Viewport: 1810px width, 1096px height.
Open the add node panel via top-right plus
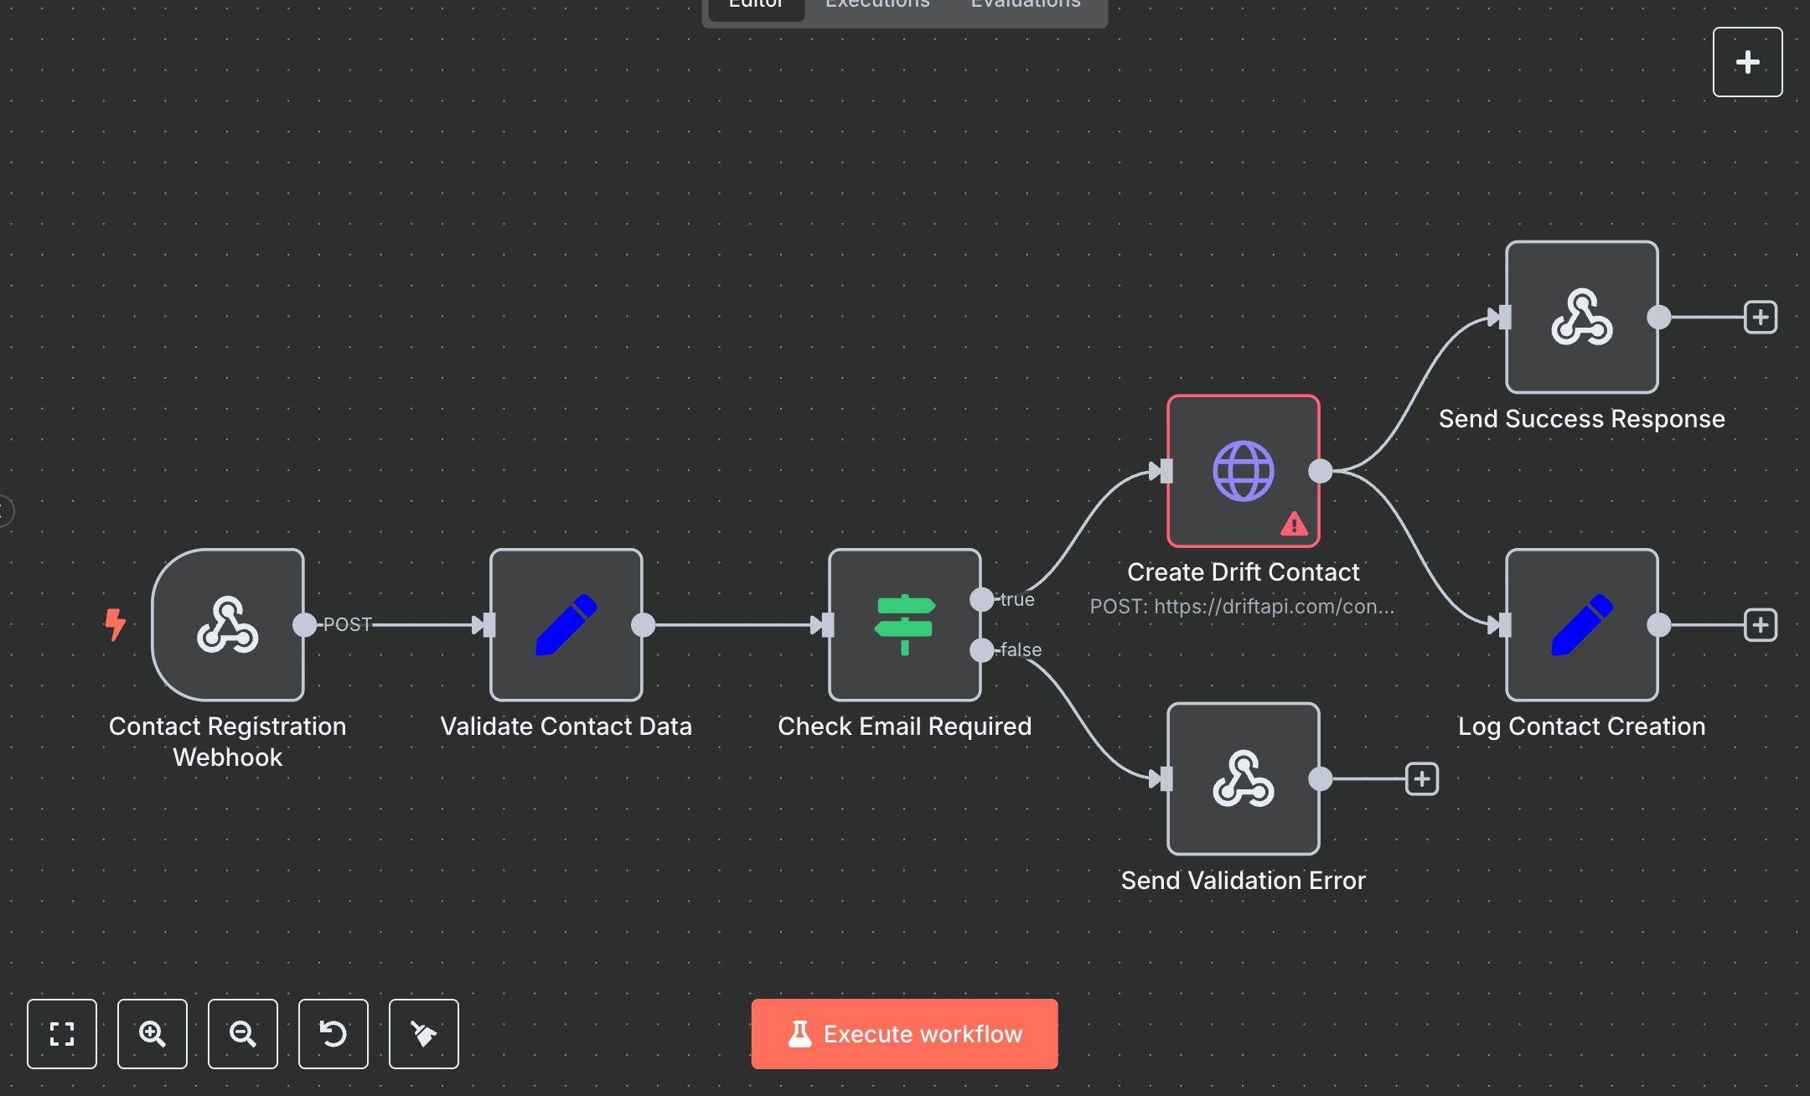[x=1747, y=61]
